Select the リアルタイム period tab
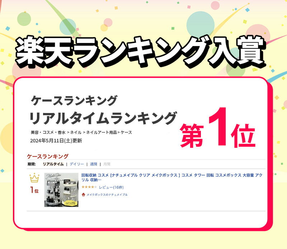The height and width of the screenshot is (249, 287). pyautogui.click(x=53, y=164)
